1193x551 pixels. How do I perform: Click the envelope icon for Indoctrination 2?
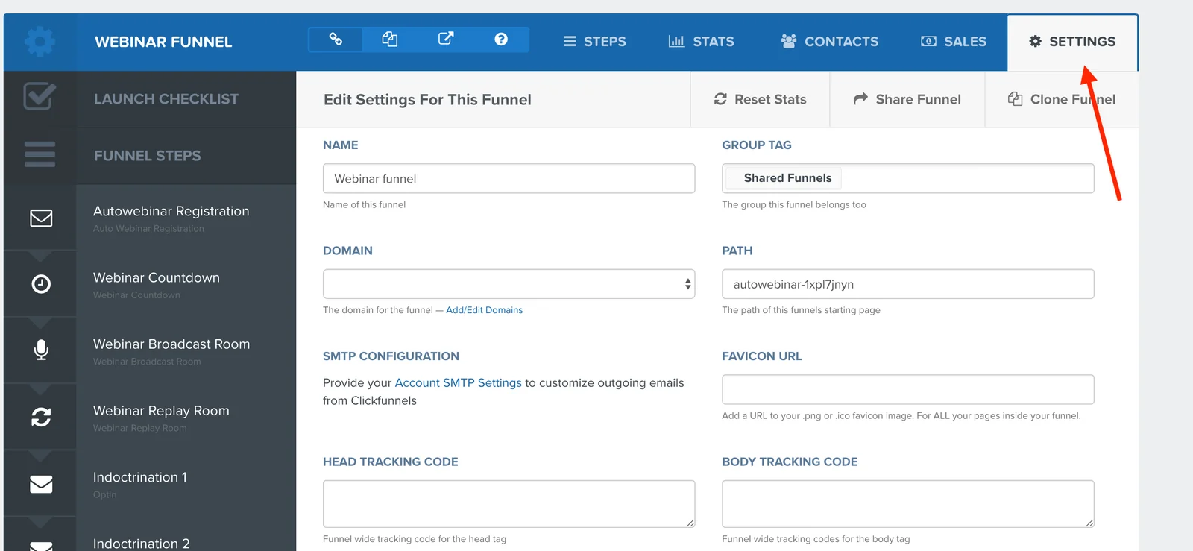coord(41,546)
